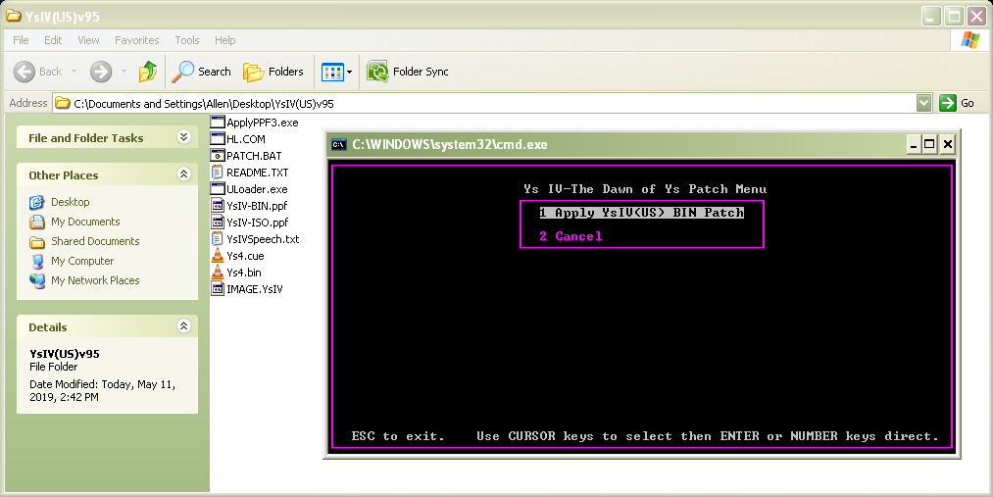Screen dimensions: 993x497
Task: Open Desktop link in Other Places
Action: [x=71, y=202]
